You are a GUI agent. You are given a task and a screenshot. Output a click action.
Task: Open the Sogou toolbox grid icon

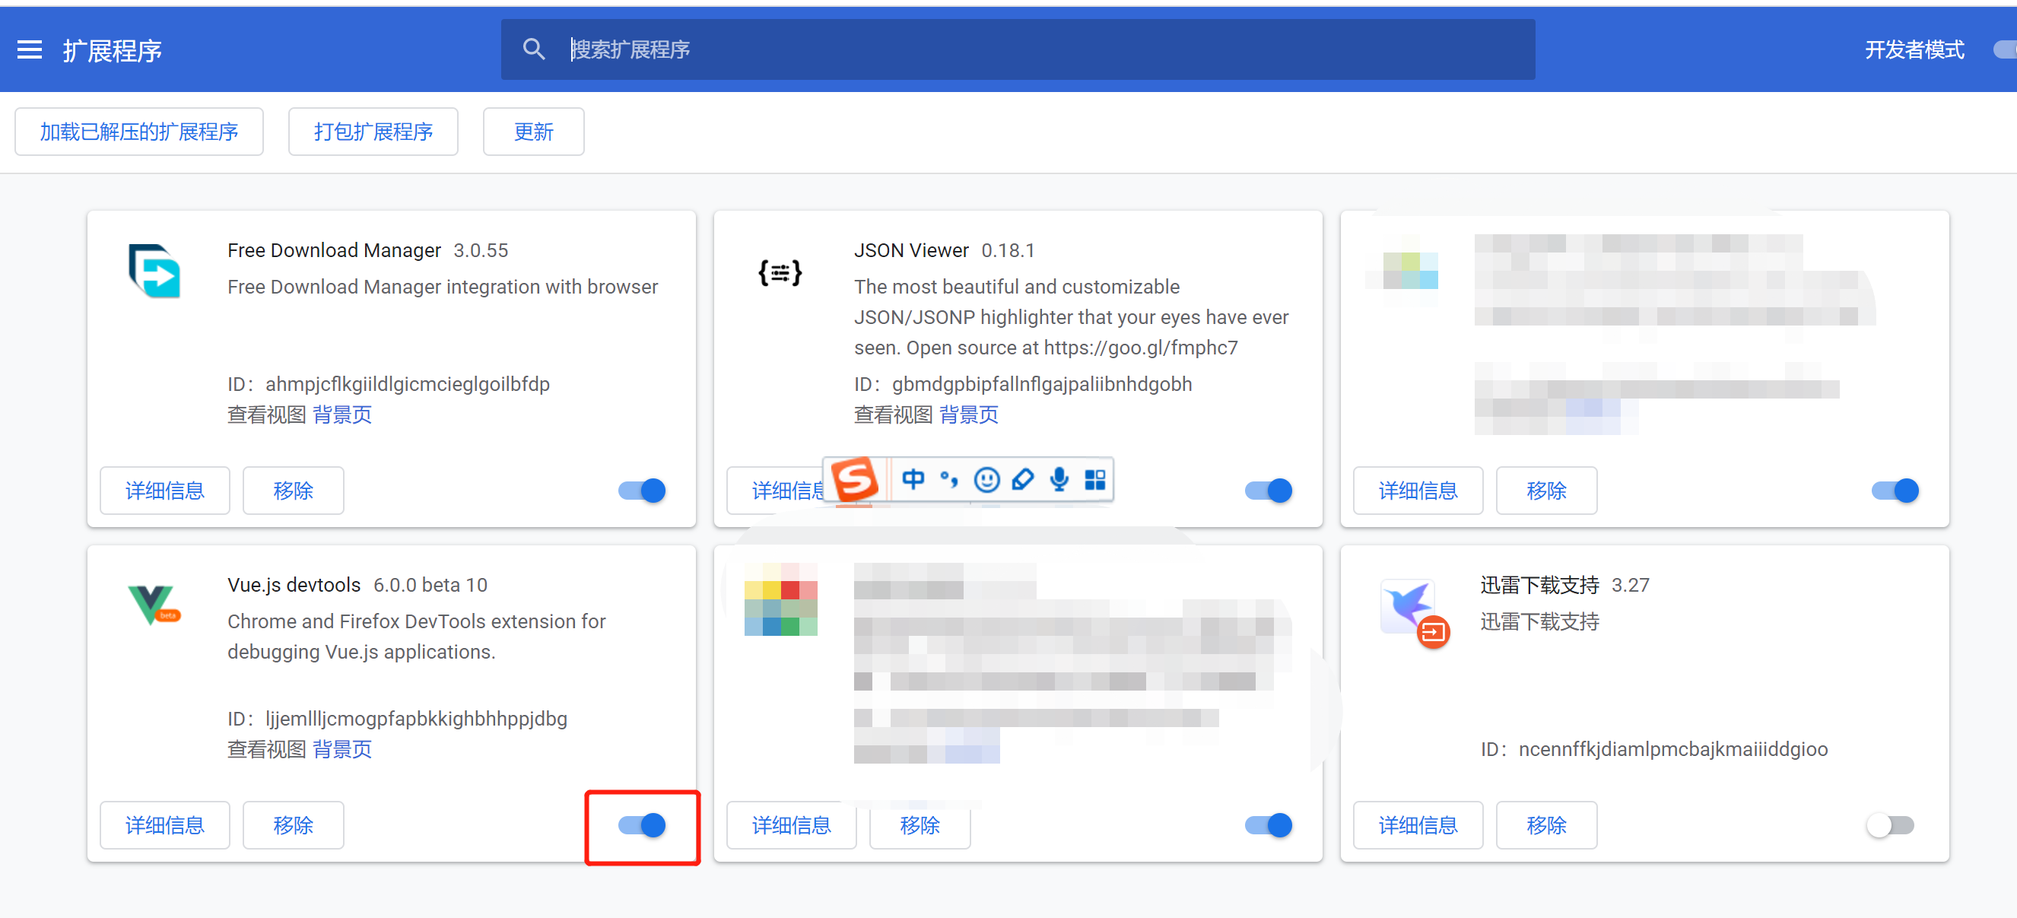[x=1094, y=478]
